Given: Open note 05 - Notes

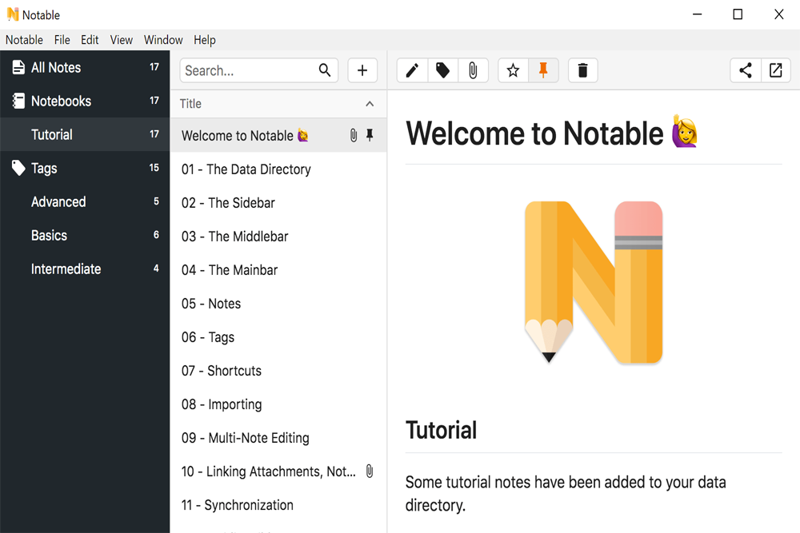Looking at the screenshot, I should pyautogui.click(x=211, y=304).
